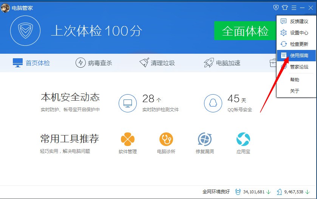This screenshot has height=199, width=317.
Task: Go to the 电脑加速 tab
Action: 222,63
